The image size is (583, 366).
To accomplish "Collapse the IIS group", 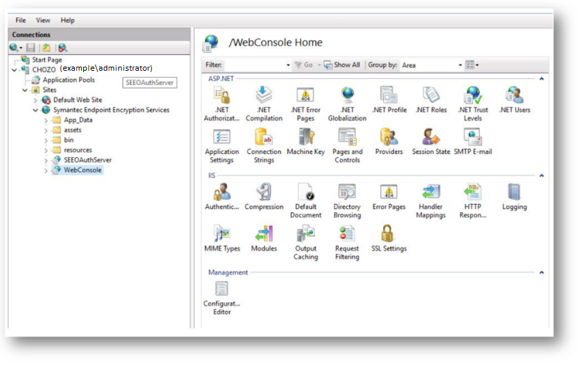I will click(x=541, y=176).
